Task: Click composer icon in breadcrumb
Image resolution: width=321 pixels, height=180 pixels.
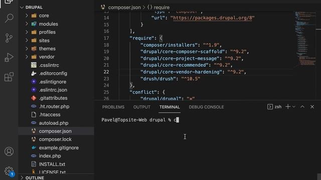Action: point(103,7)
